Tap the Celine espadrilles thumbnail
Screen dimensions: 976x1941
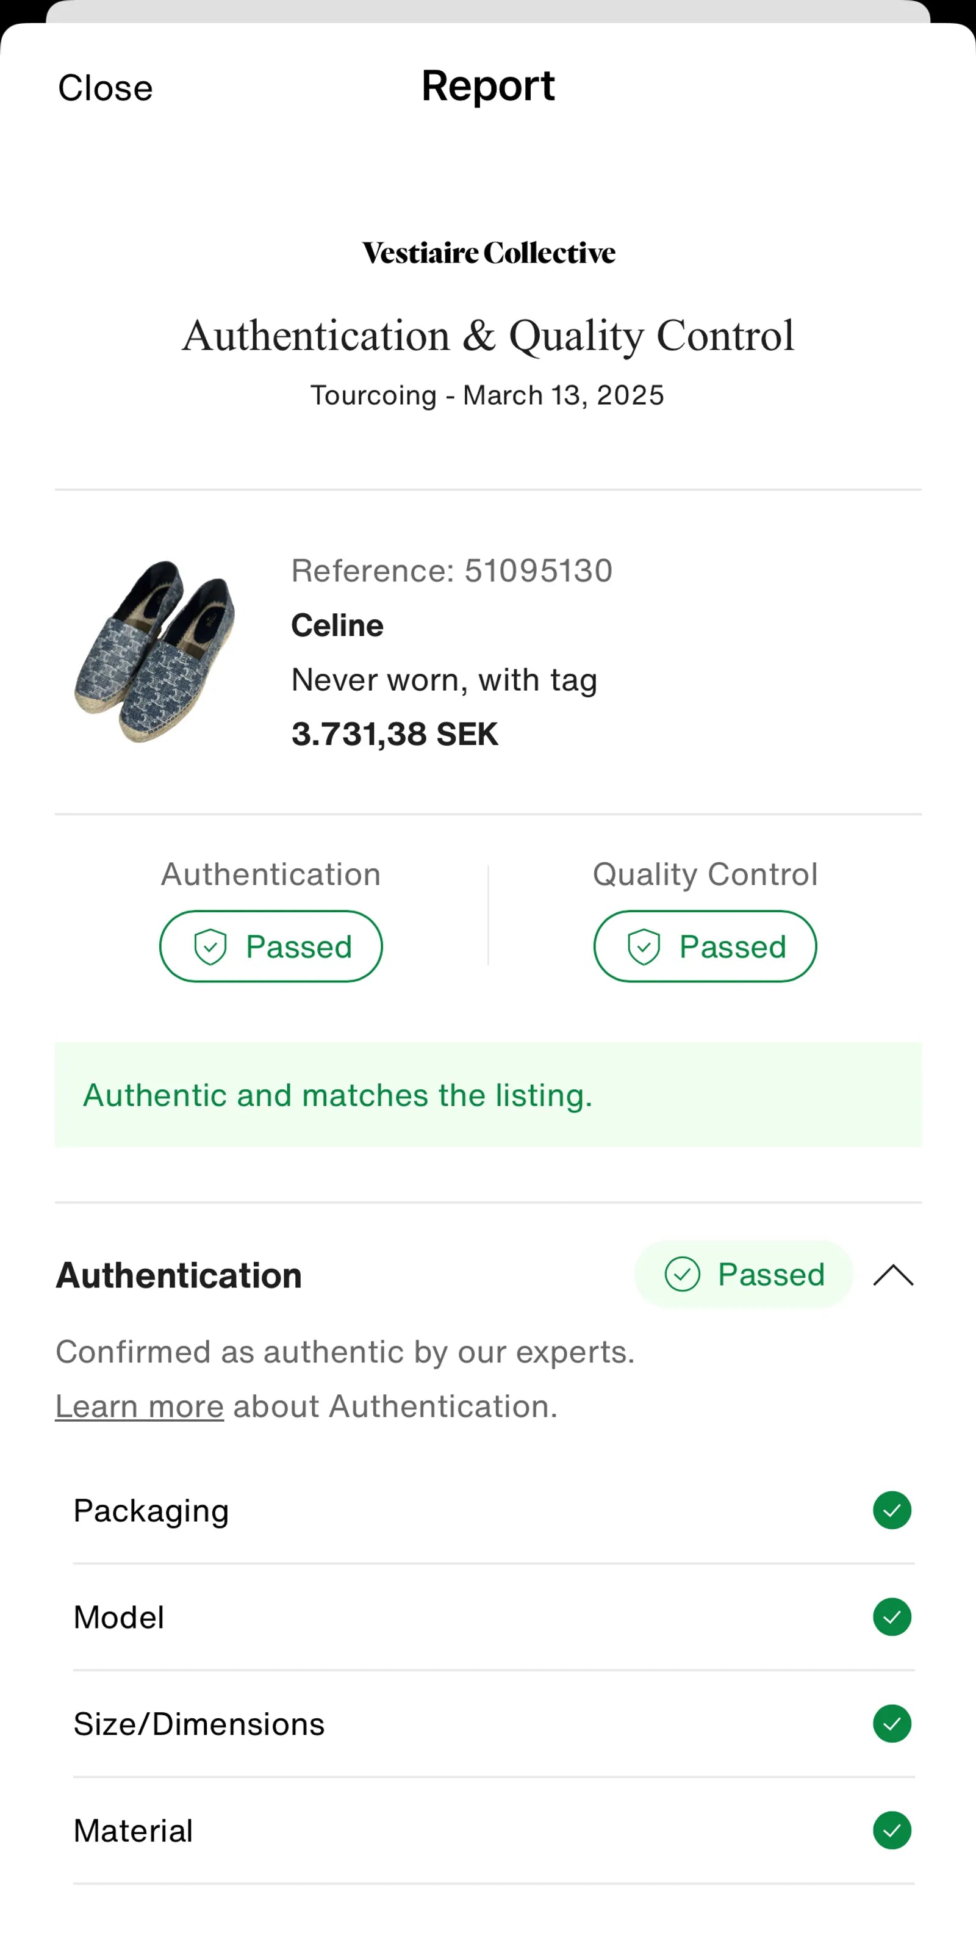tap(154, 652)
